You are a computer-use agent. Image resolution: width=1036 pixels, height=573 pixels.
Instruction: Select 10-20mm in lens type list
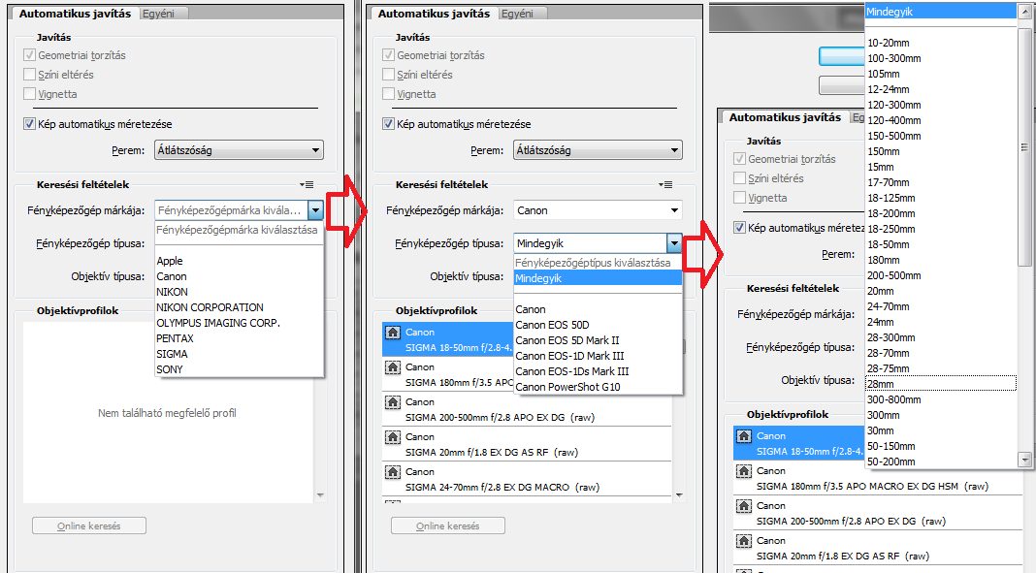[x=941, y=43]
